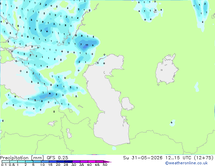Click the "40" legend scale label
Viewport: 215px width, 166px height.
pos(89,165)
